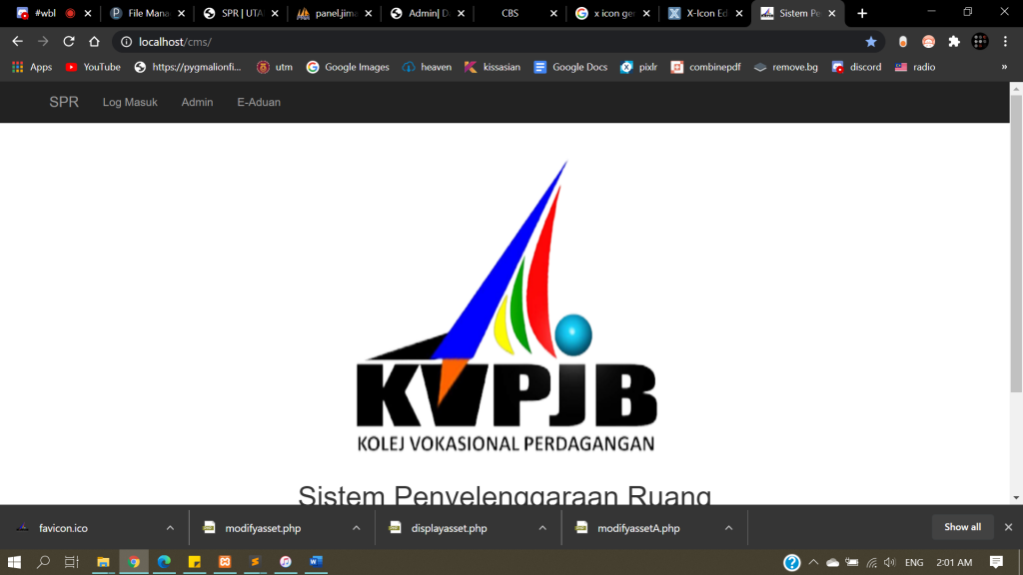This screenshot has width=1023, height=575.
Task: Expand options for favicon.ico download
Action: tap(170, 528)
